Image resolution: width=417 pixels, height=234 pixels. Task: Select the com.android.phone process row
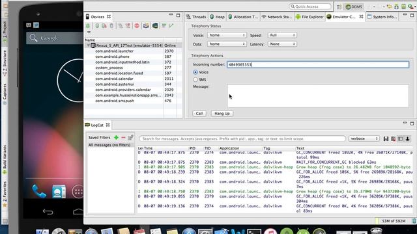pyautogui.click(x=133, y=57)
